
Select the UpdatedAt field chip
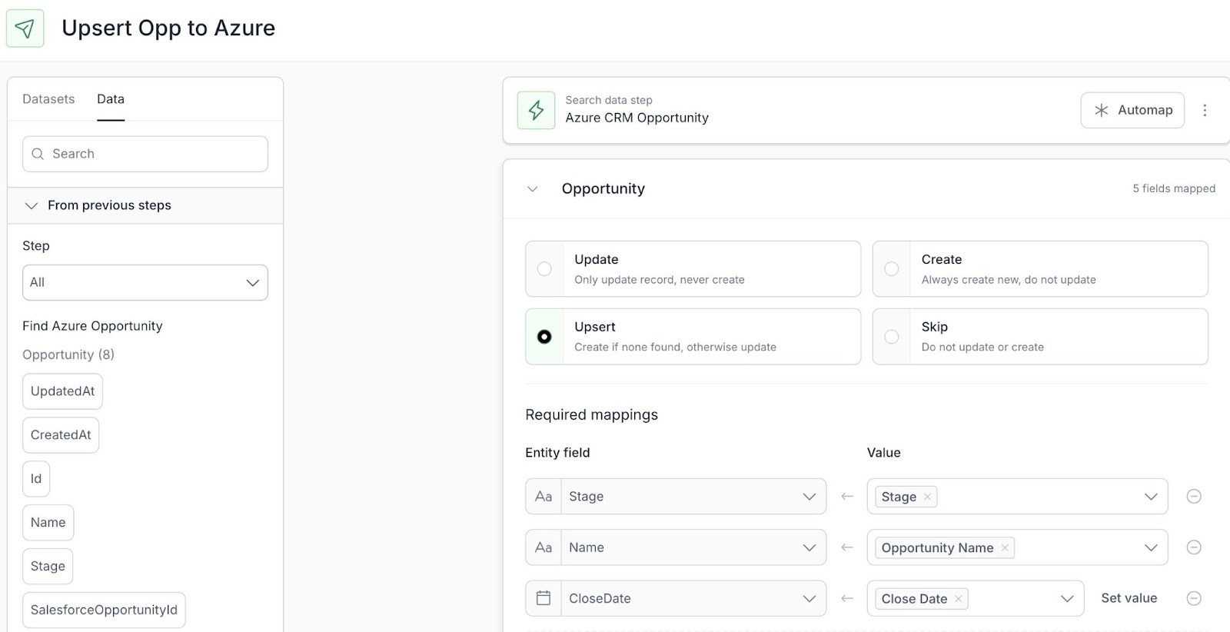62,391
